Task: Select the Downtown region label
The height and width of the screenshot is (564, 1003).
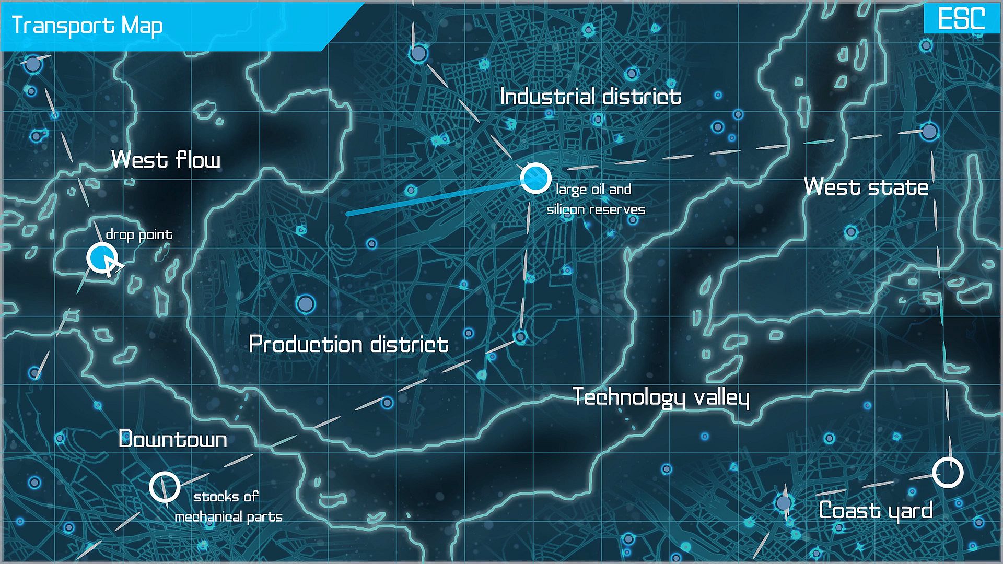Action: (172, 439)
